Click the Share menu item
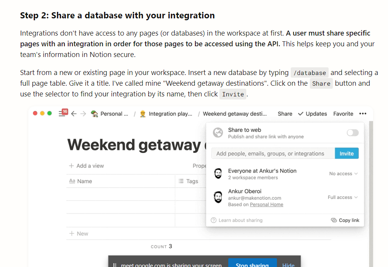Screen dimensions: 388x267 point(285,114)
